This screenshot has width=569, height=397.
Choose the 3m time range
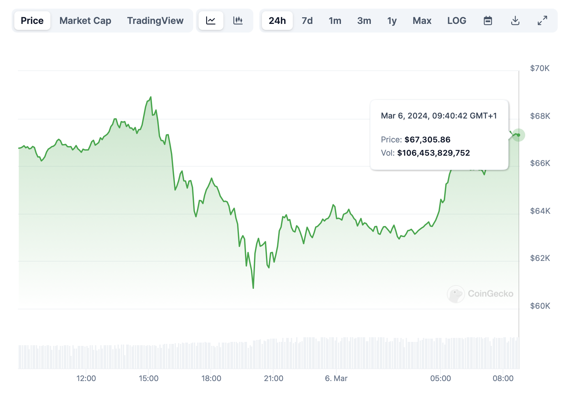(x=364, y=21)
